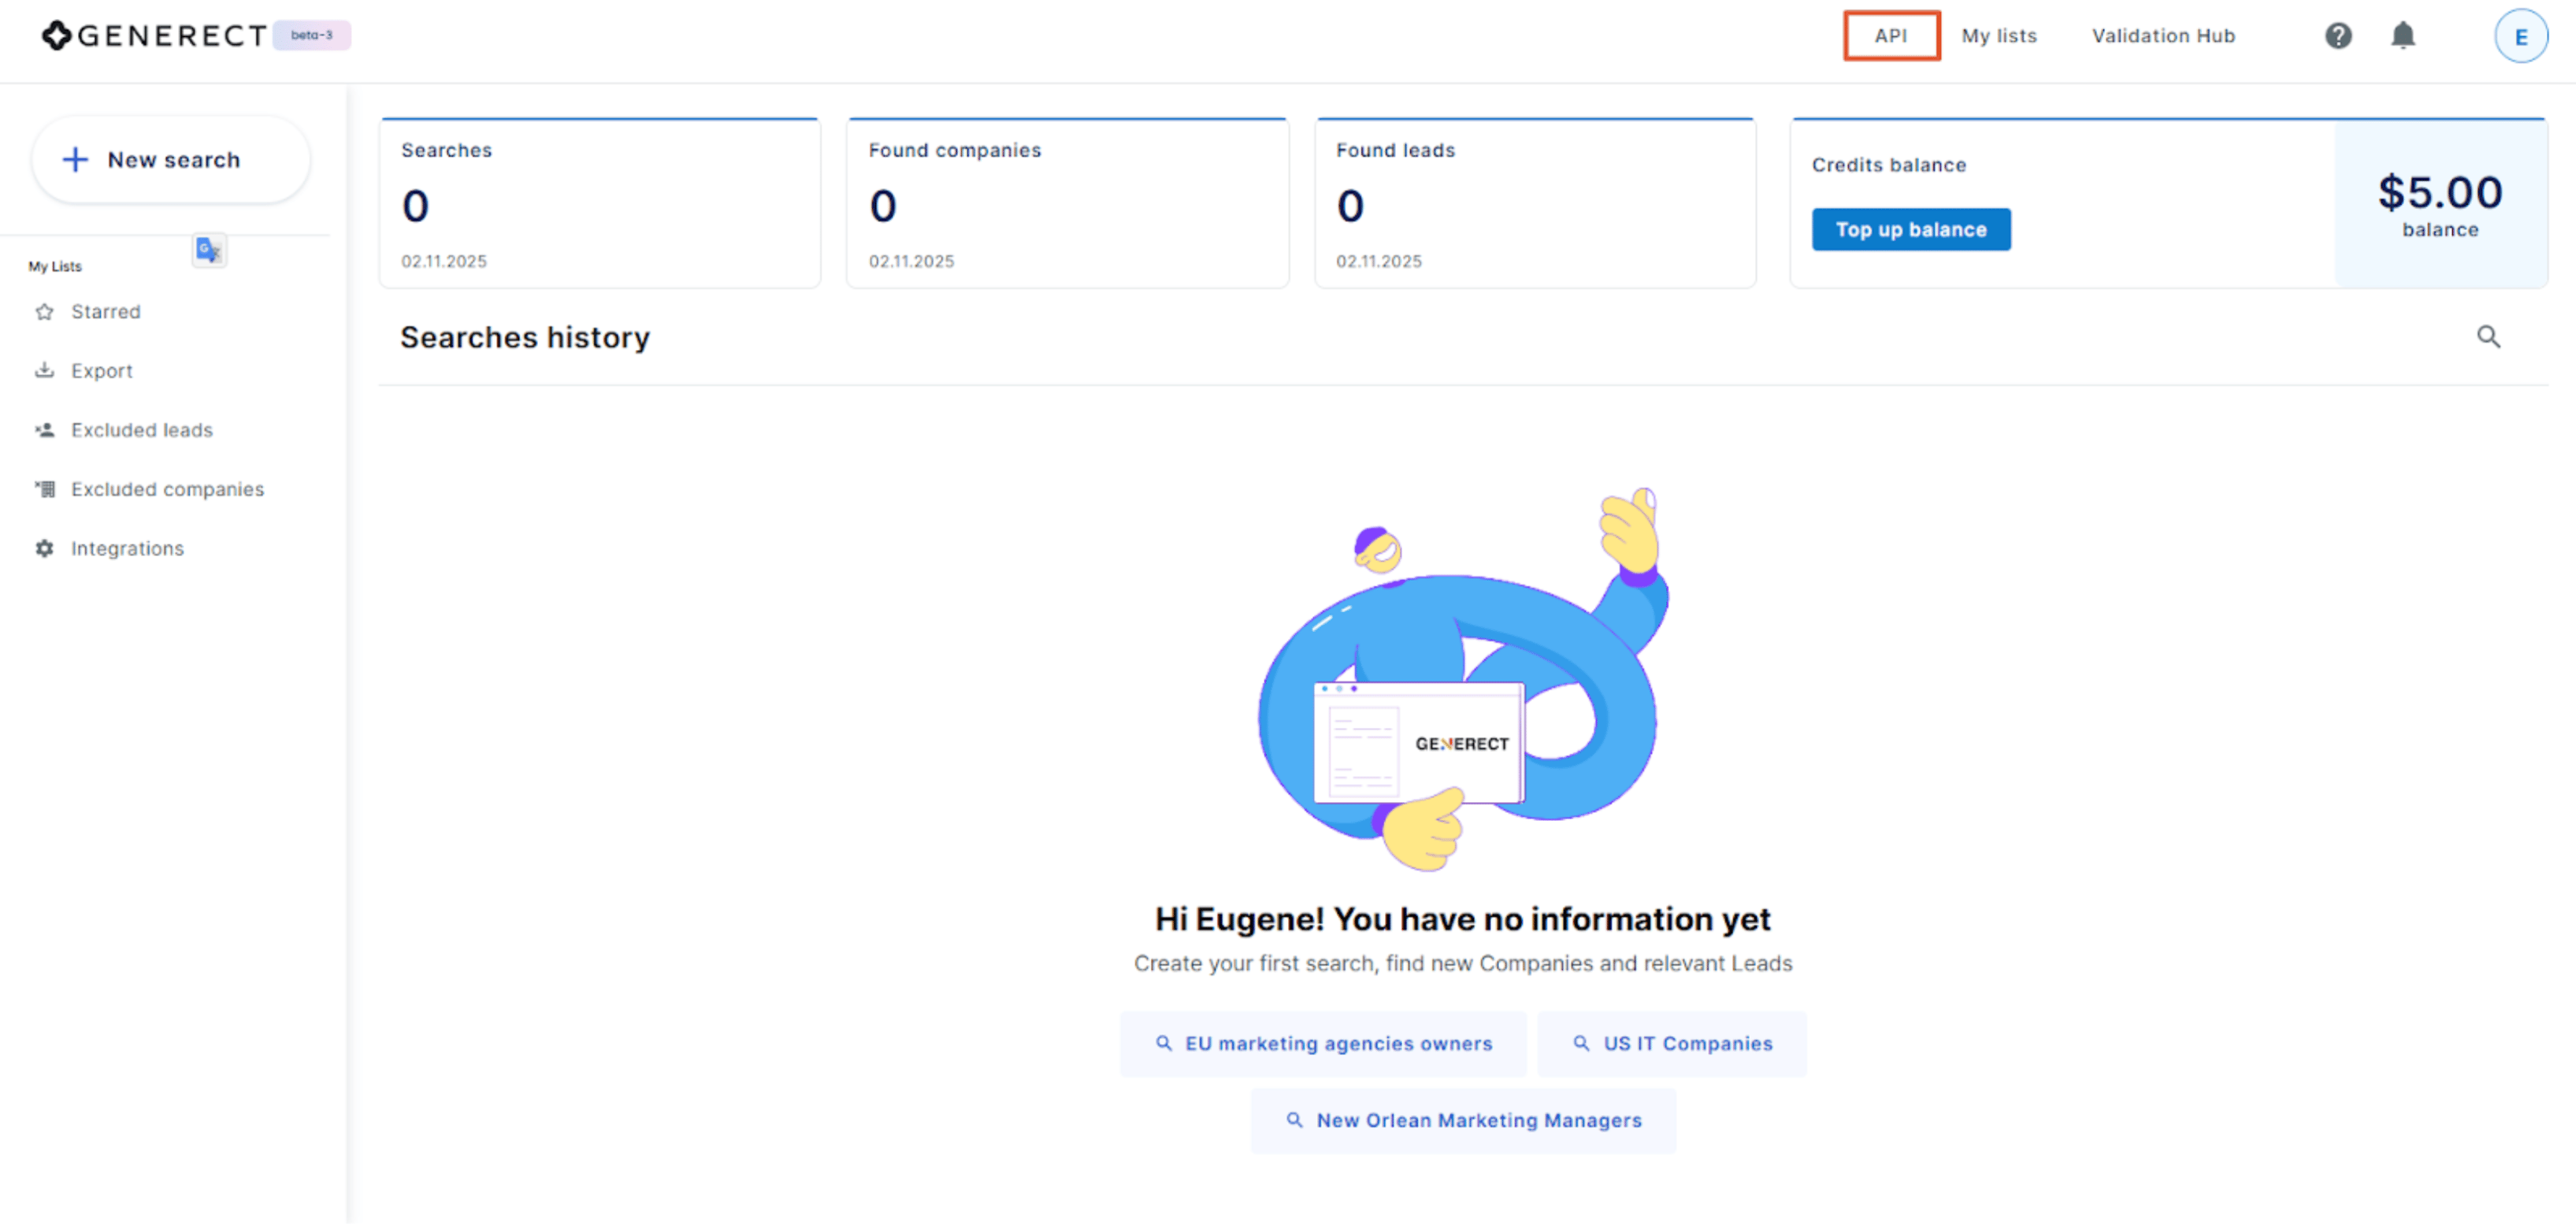Click the star icon next to Starred

pos(44,312)
